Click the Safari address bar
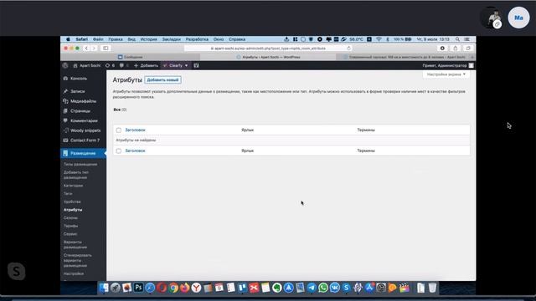 (268, 48)
